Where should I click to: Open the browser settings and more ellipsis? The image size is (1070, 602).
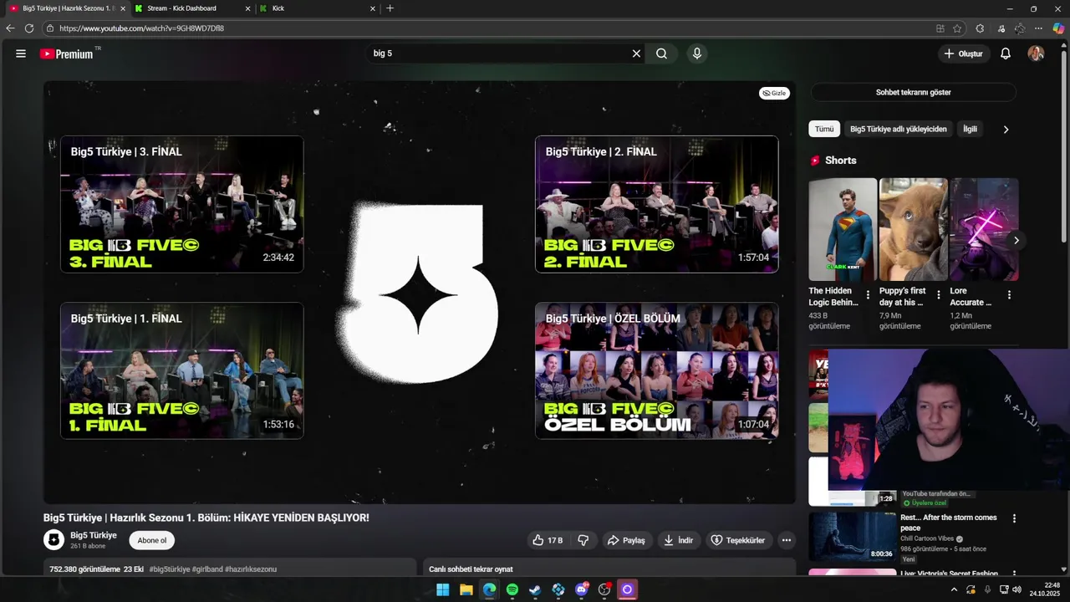click(x=1038, y=28)
